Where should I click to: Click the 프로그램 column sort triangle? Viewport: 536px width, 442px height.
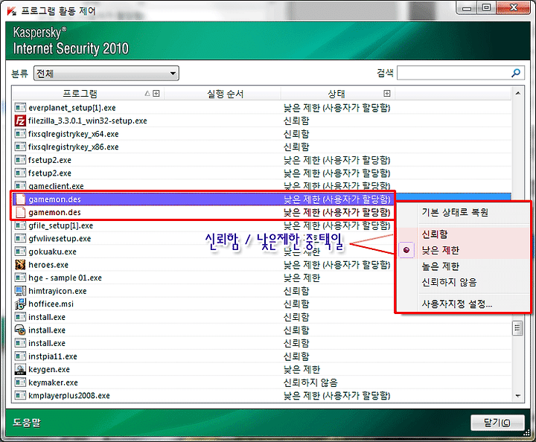[x=147, y=93]
